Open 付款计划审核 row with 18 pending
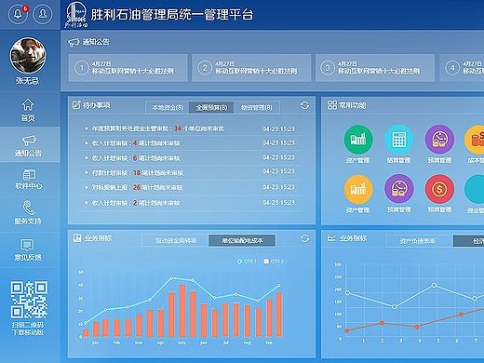This screenshot has width=484, height=363. coord(189,173)
